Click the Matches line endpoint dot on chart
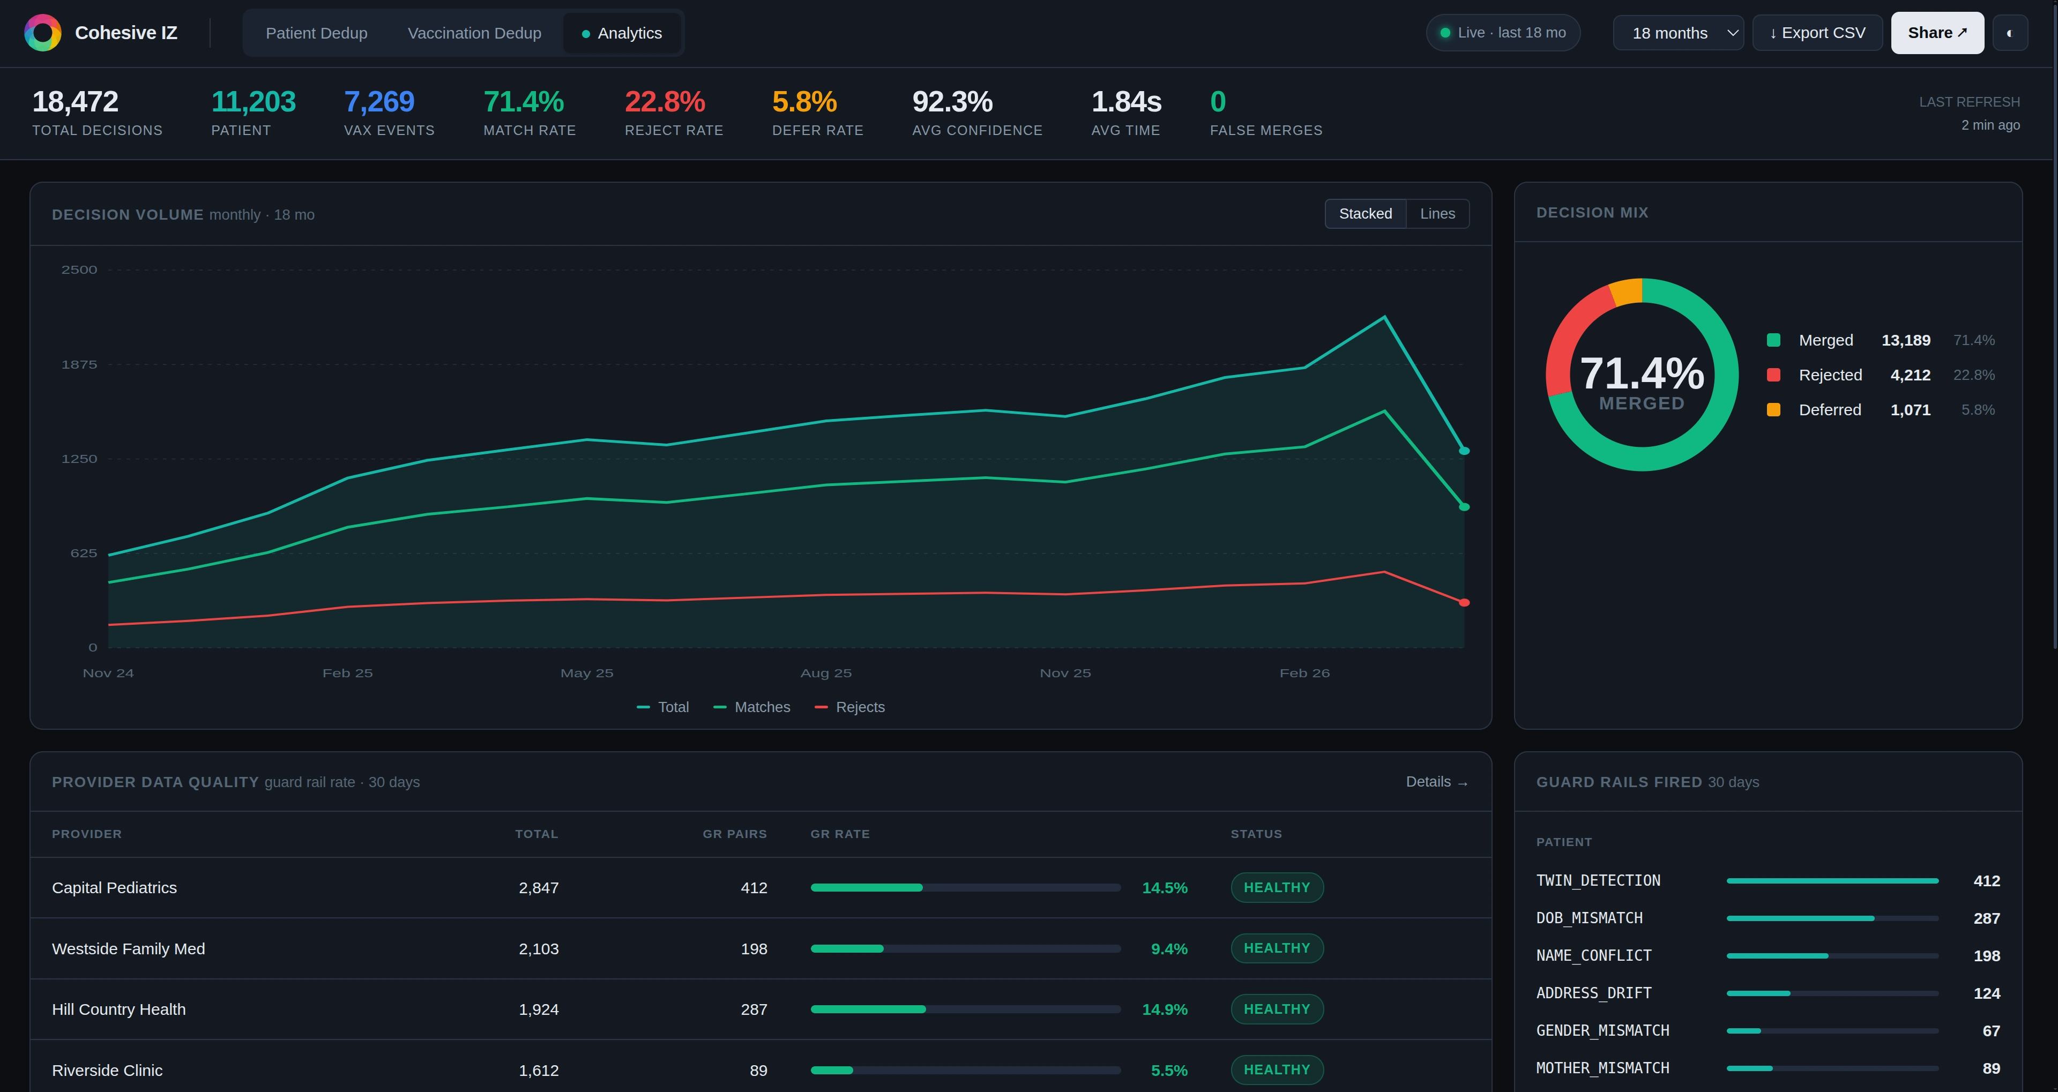This screenshot has height=1092, width=2058. 1464,506
